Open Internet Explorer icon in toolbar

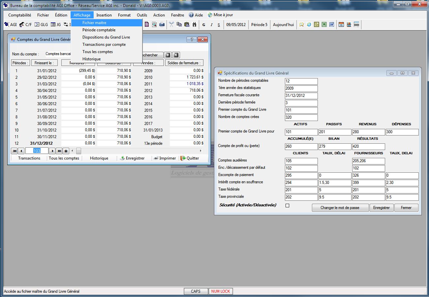(x=309, y=25)
